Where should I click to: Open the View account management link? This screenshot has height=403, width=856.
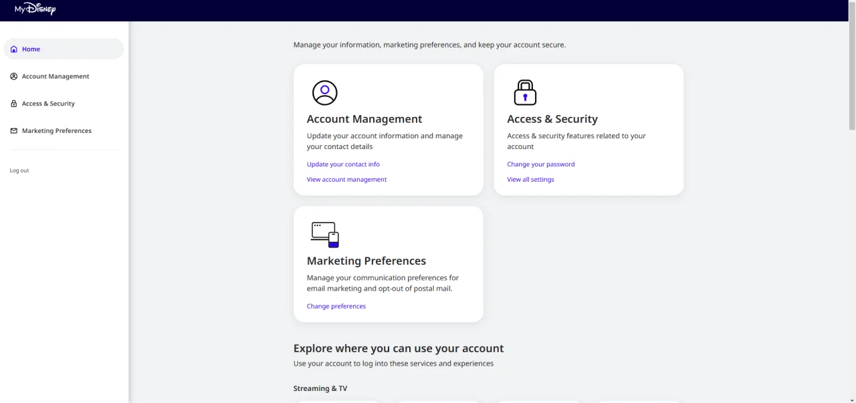click(346, 180)
